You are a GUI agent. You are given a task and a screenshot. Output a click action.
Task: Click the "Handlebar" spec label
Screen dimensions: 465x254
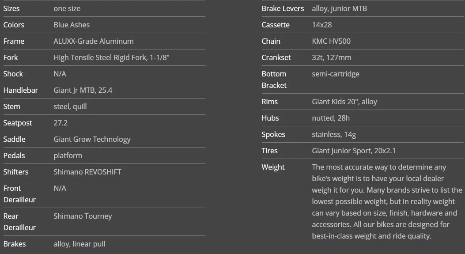coord(21,90)
